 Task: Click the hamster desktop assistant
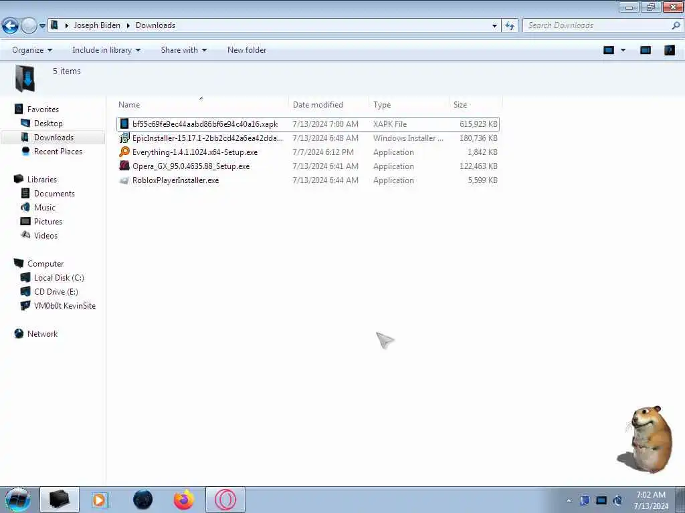(x=646, y=439)
